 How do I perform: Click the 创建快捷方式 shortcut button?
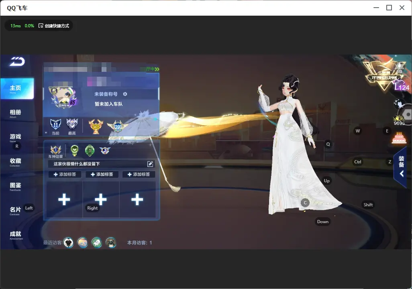pyautogui.click(x=54, y=26)
